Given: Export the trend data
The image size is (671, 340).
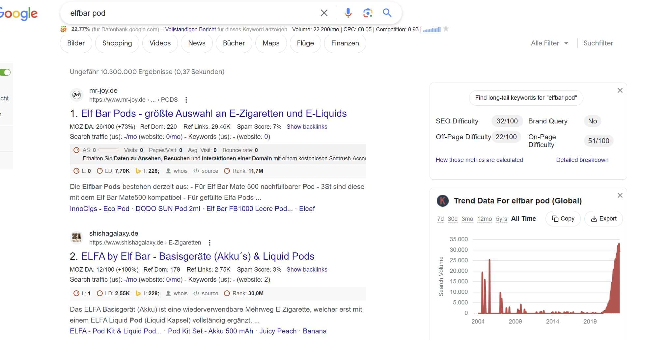Looking at the screenshot, I should [x=603, y=219].
